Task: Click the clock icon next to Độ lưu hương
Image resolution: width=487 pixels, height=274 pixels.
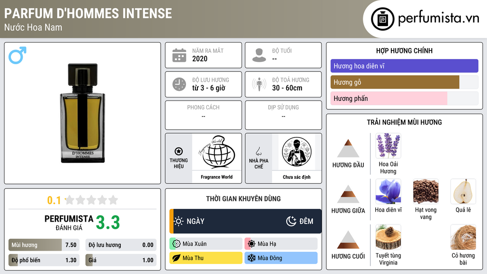Action: 179,84
